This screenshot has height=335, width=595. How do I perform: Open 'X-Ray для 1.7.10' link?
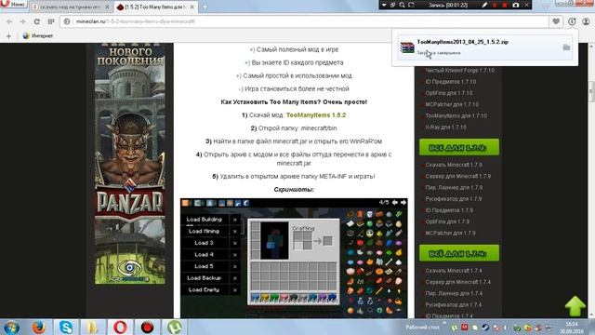[x=445, y=127]
